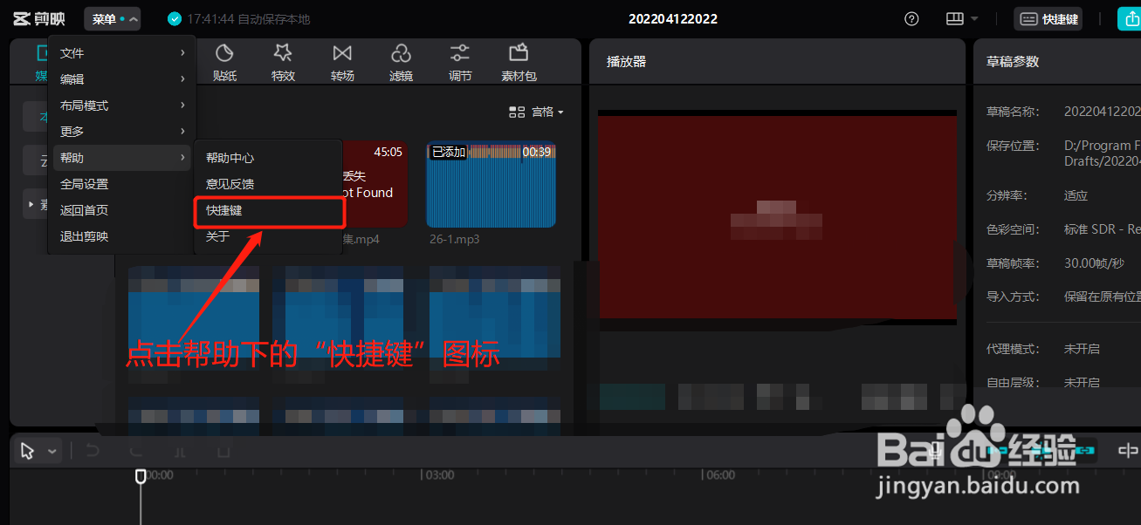Screen dimensions: 1141x525
Task: Click 未开启 value beside 代理模式
Action: pos(1082,349)
